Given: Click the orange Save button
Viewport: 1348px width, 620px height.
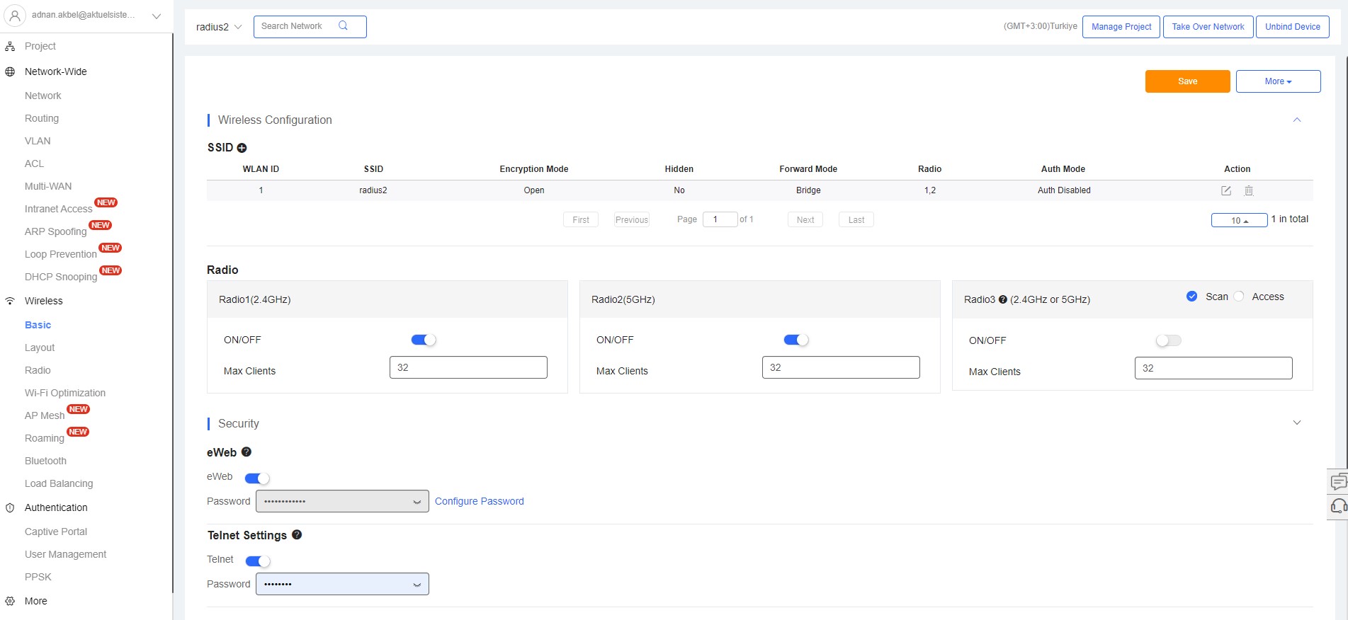Looking at the screenshot, I should 1187,81.
